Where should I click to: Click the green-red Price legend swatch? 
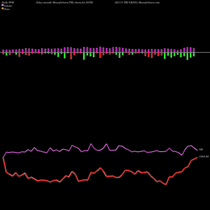[x=3, y=9]
